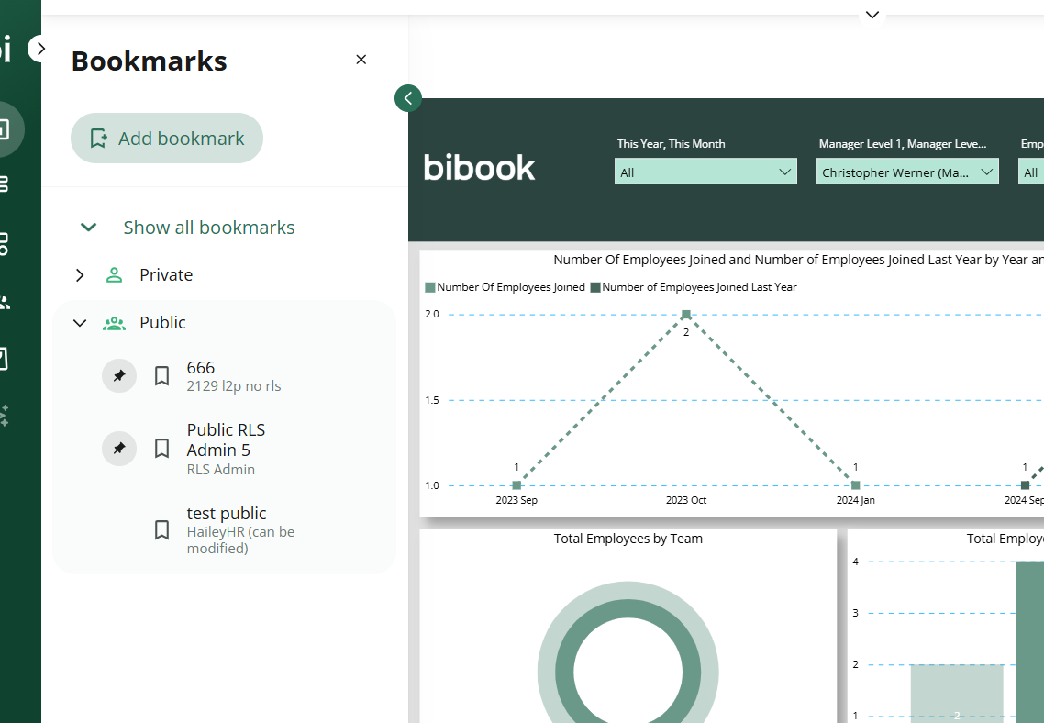
Task: Click Employees Joined Last Year legend swatch
Action: pyautogui.click(x=595, y=287)
